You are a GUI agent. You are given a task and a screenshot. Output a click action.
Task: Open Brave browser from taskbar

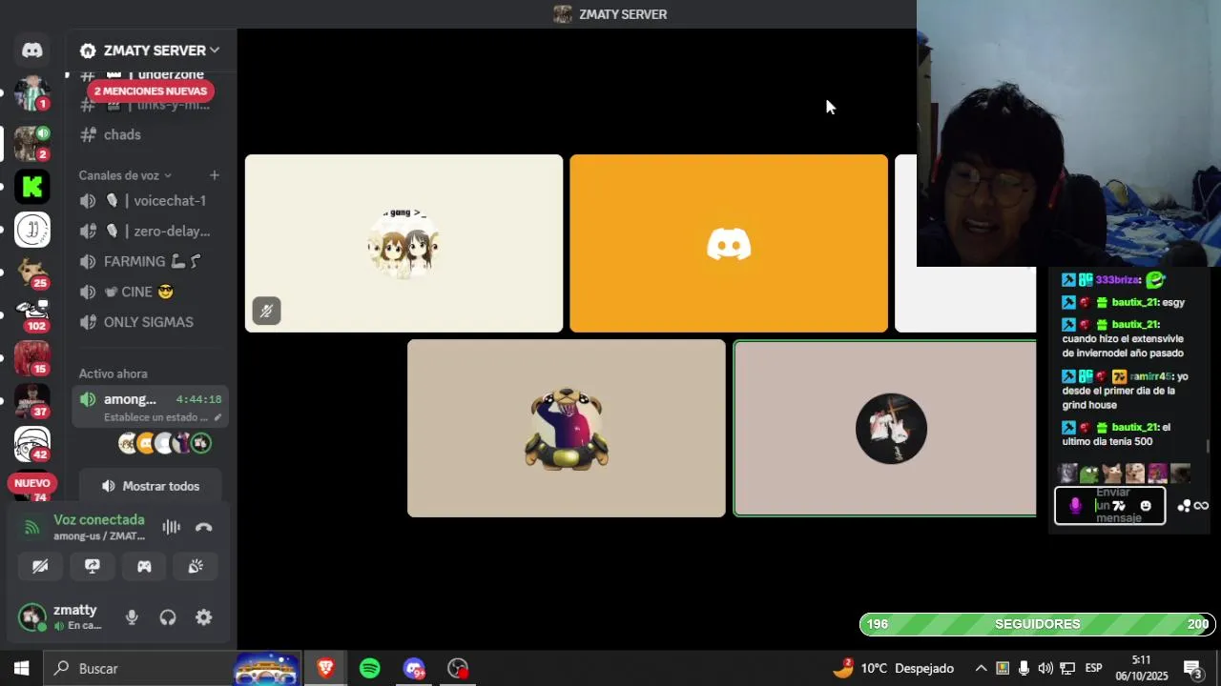[x=326, y=668]
